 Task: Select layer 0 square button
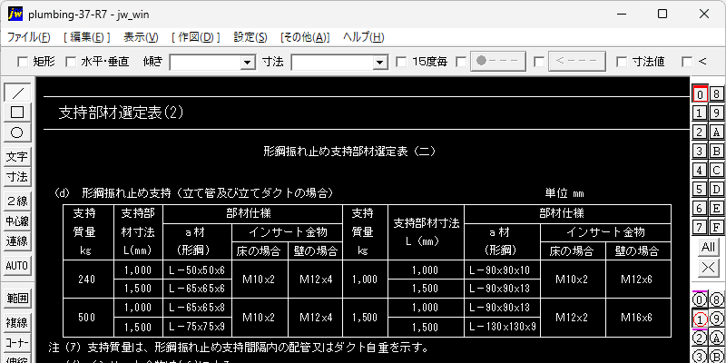(x=700, y=94)
